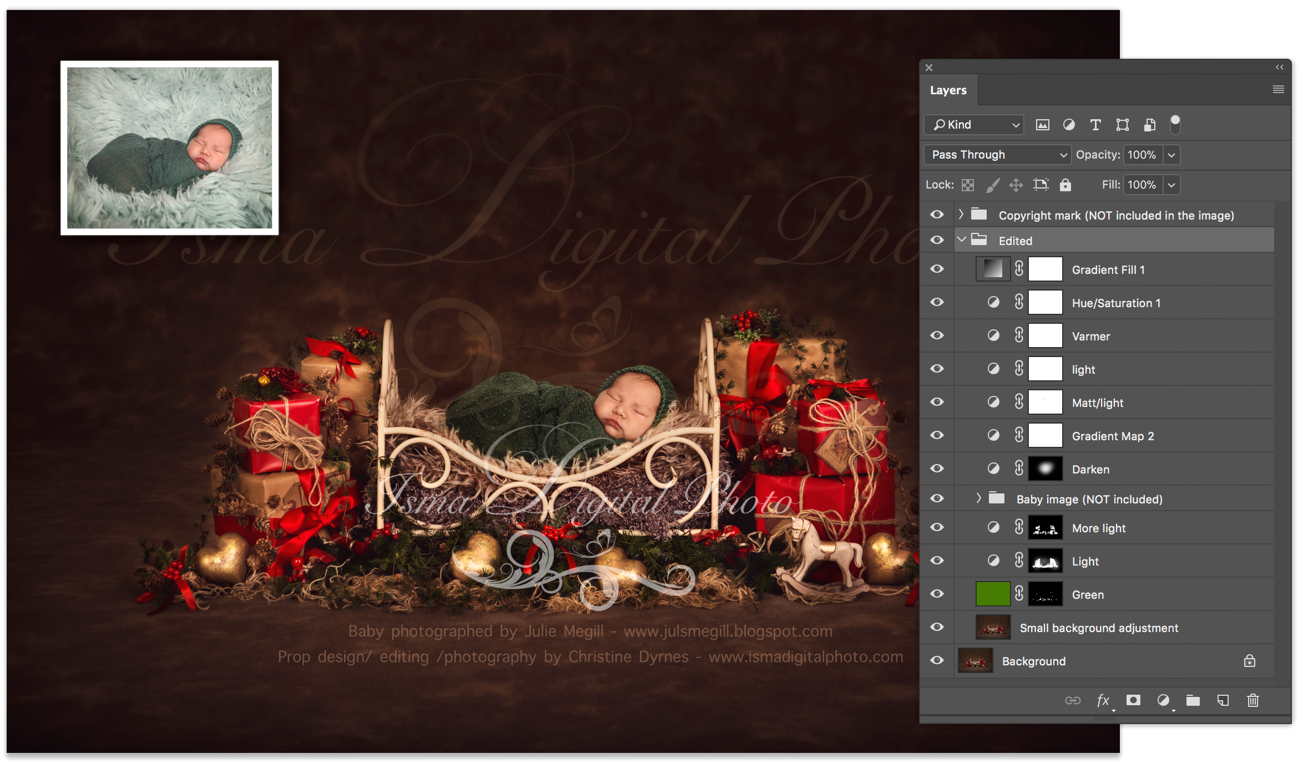
Task: Hide the Varmer layer
Action: coord(937,335)
